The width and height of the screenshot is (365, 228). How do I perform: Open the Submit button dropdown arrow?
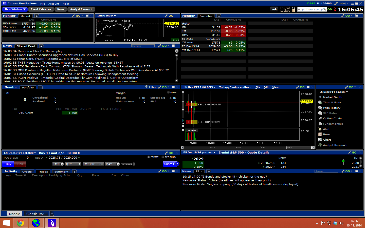click(177, 164)
